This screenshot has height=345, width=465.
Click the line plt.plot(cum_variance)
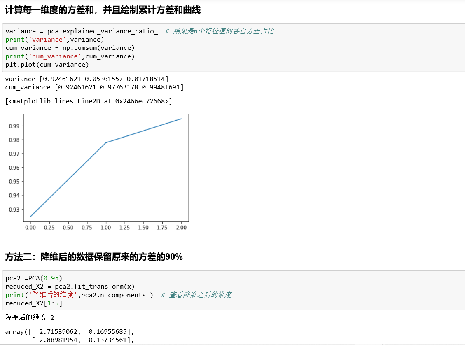(x=47, y=65)
